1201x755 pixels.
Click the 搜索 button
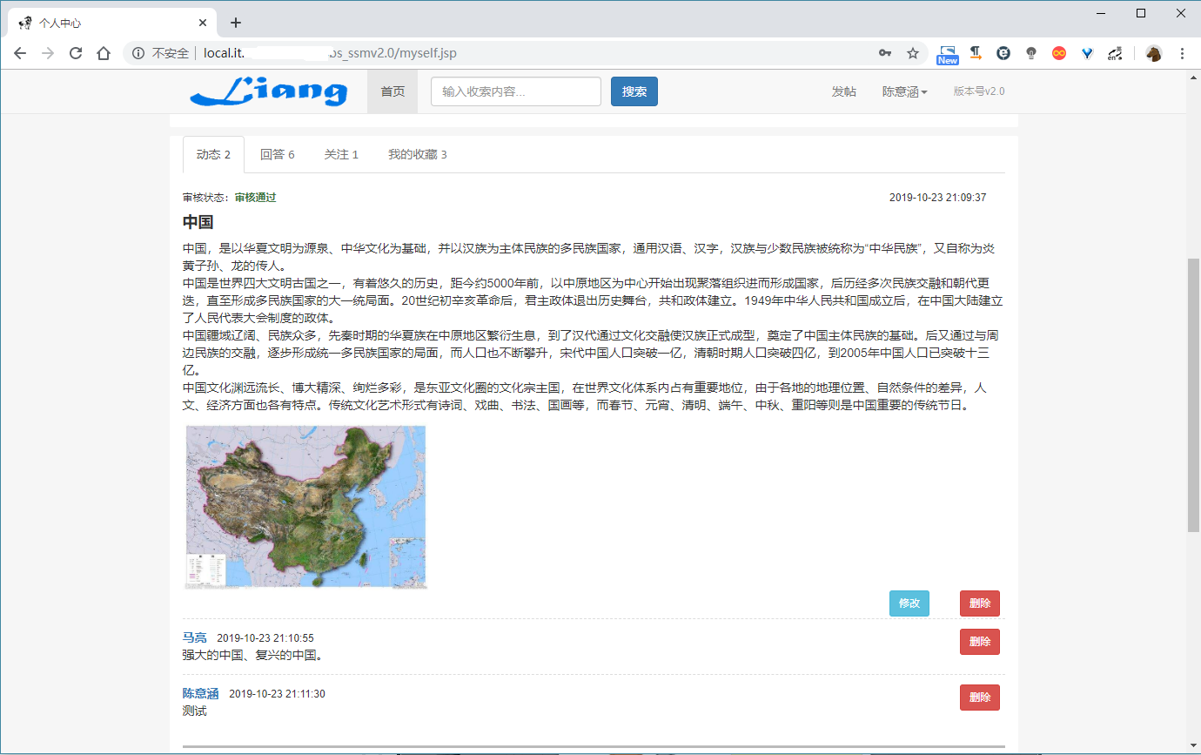tap(634, 91)
